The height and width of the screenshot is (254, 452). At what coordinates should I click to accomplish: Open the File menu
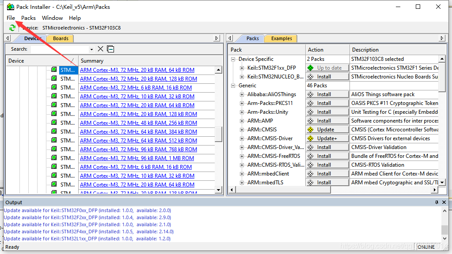pyautogui.click(x=11, y=18)
